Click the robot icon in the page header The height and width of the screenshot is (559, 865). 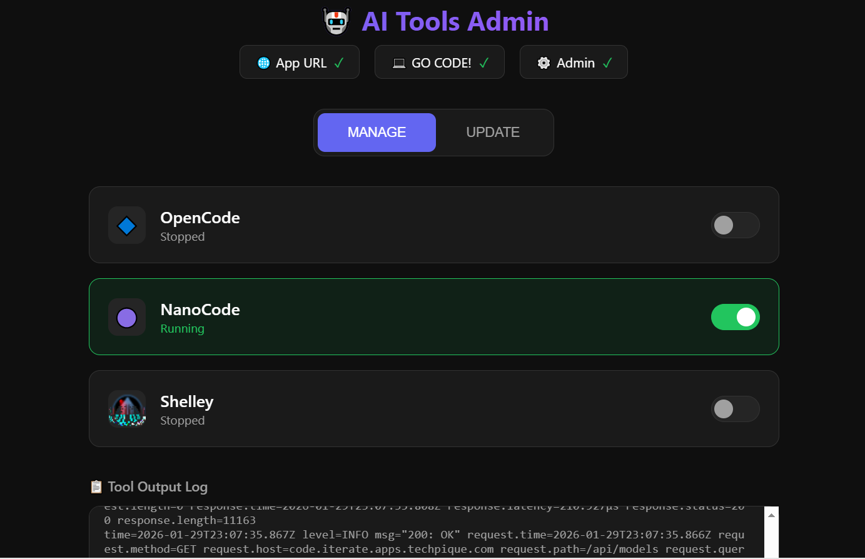click(x=336, y=21)
